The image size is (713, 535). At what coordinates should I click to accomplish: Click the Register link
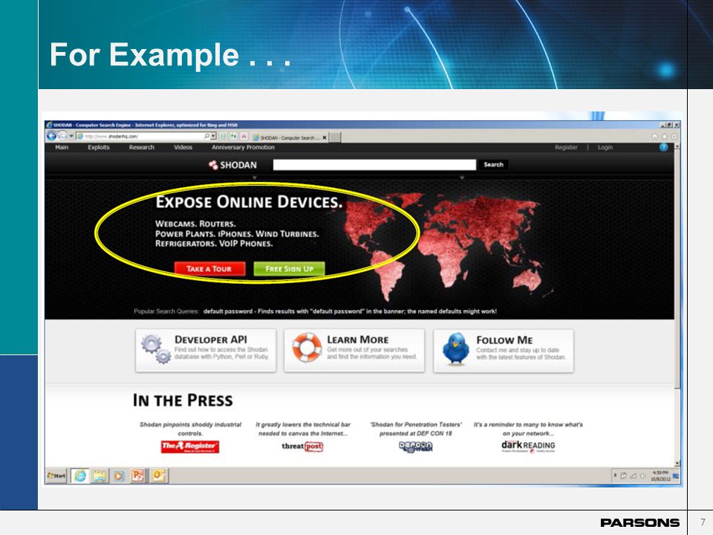click(x=566, y=147)
